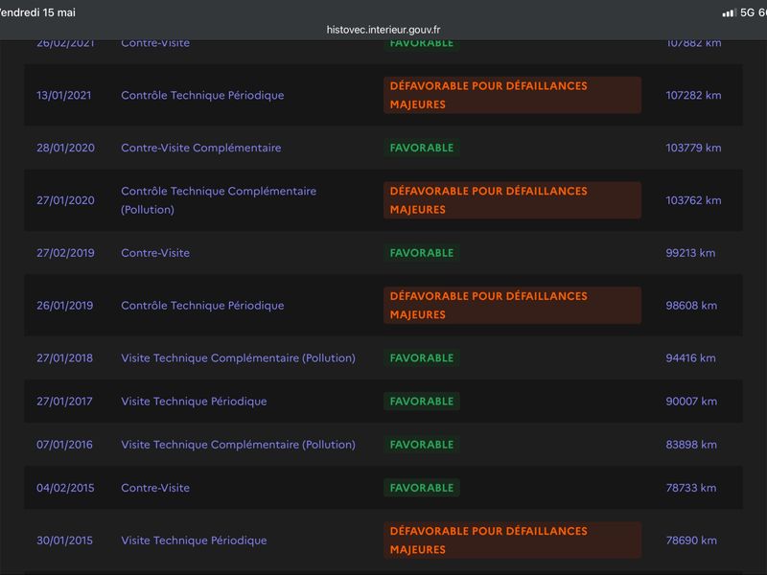Image resolution: width=767 pixels, height=575 pixels.
Task: Select the 13/01/2021 Contrôle Technique Périodique row
Action: tap(383, 95)
